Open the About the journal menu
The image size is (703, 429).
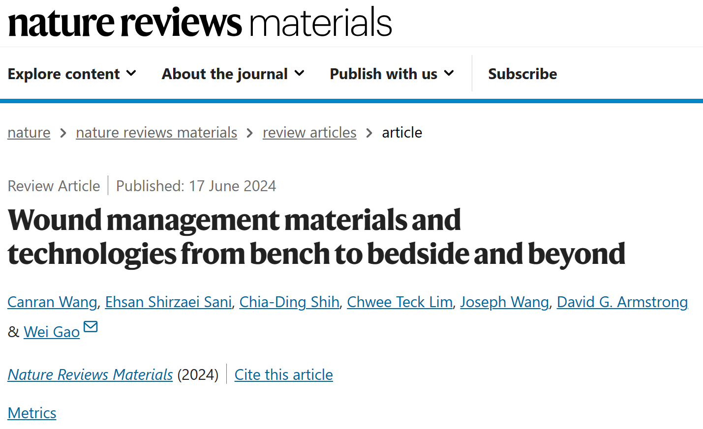tap(233, 74)
